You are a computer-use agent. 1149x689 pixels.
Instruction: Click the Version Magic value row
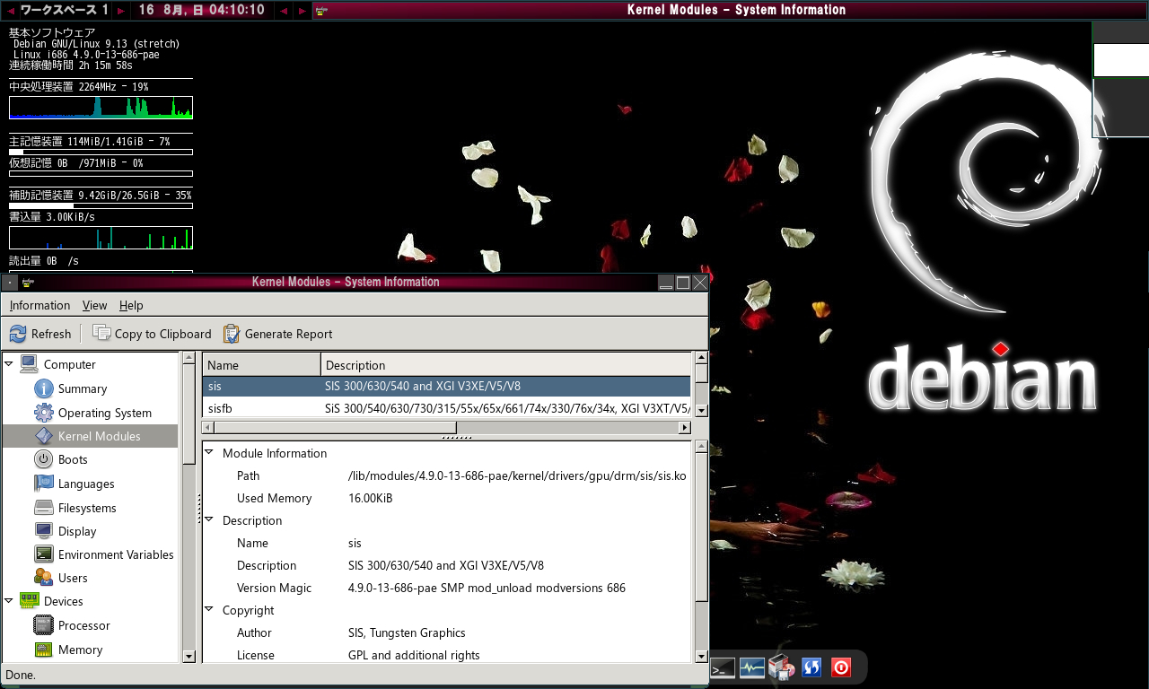click(446, 588)
